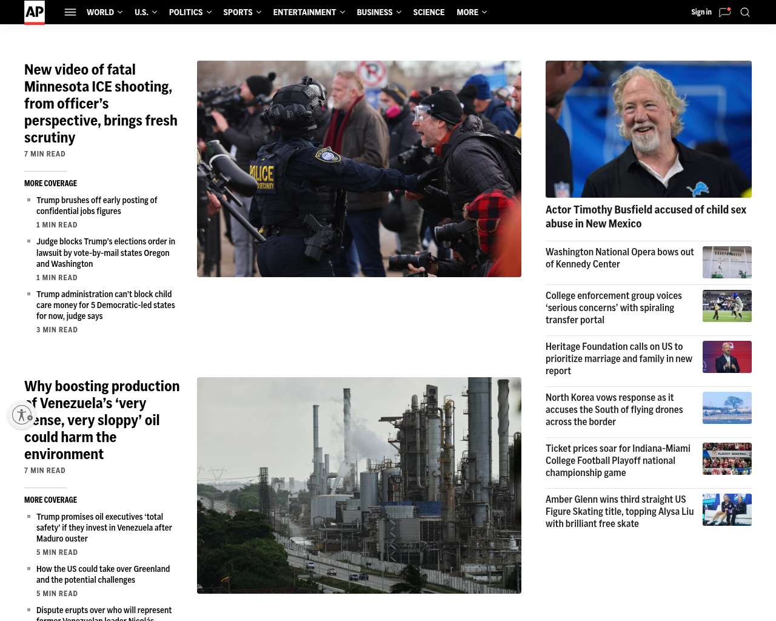The image size is (776, 621).
Task: Expand the More dropdown menu
Action: pyautogui.click(x=471, y=12)
